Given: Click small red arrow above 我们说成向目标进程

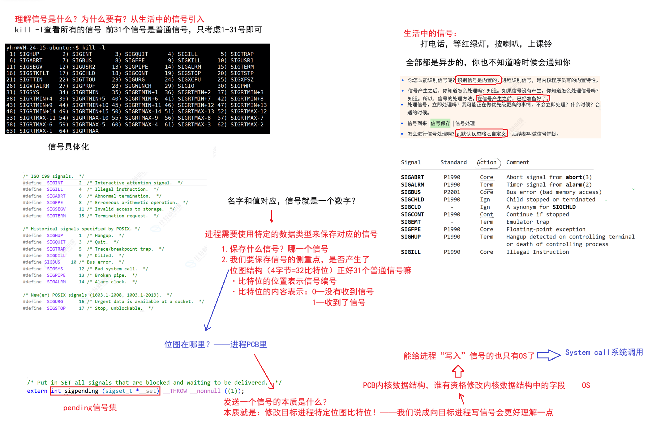Looking at the screenshot, I should tap(461, 399).
